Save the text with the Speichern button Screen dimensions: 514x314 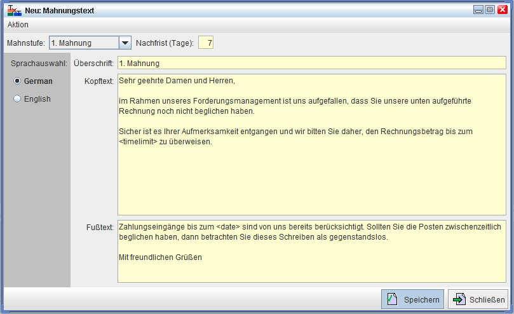(x=413, y=299)
